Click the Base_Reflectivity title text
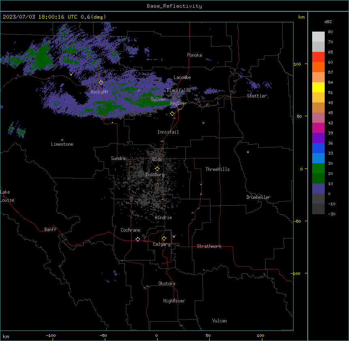This screenshot has height=341, width=349. [x=174, y=6]
